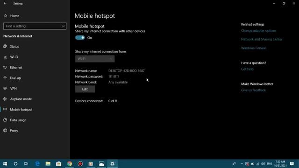Open the taskbar clock and date
299x168 pixels.
[280, 164]
